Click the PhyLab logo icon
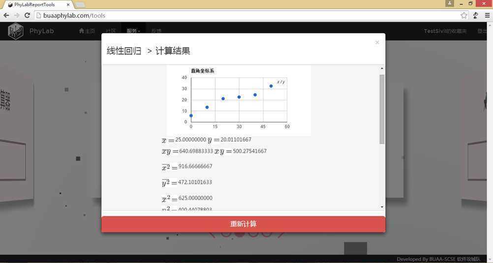 coord(15,31)
